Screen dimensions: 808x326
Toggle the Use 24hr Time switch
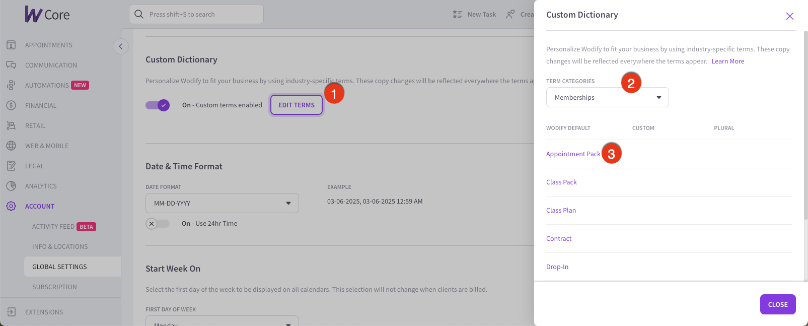point(158,224)
